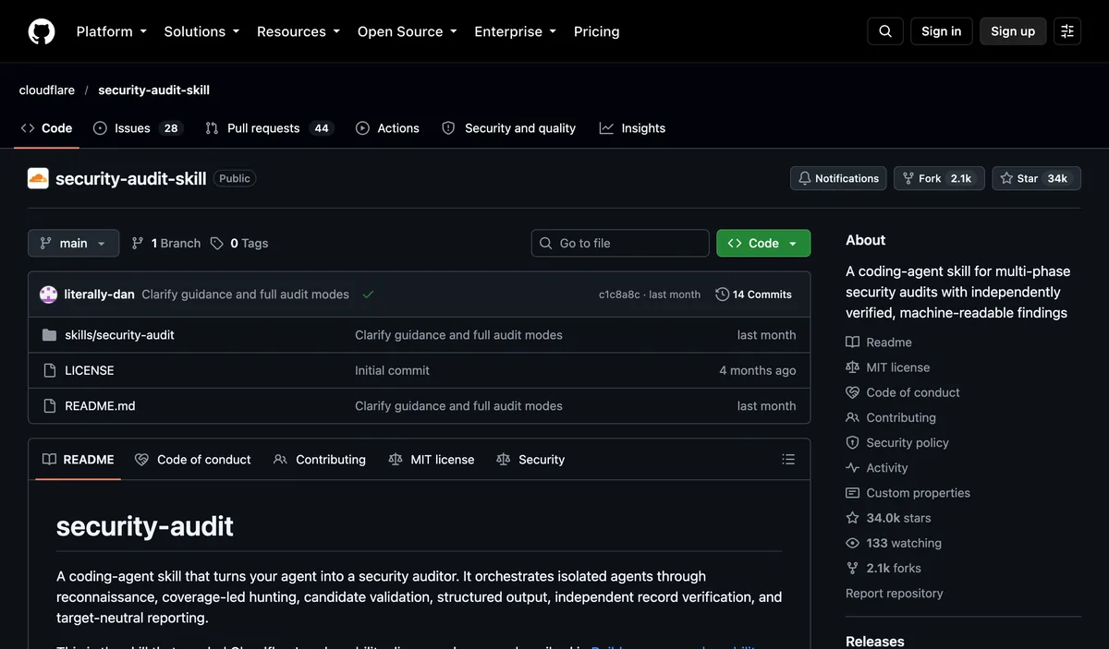Select the Code of conduct README tab
The image size is (1109, 649).
pyautogui.click(x=193, y=460)
